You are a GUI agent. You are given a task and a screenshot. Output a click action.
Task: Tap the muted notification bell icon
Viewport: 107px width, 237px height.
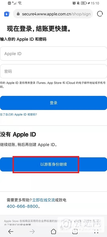point(78,3)
